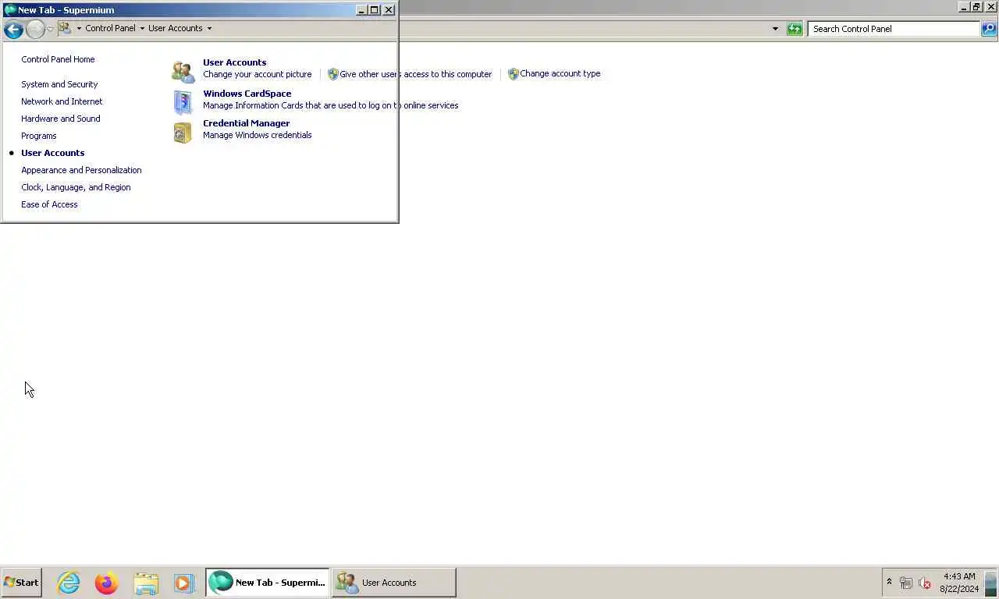Click the Windows CardSpace icon
The height and width of the screenshot is (599, 999).
[x=183, y=102]
